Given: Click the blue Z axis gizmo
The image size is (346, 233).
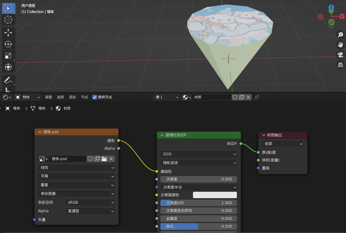Looking at the screenshot, I should (331, 7).
